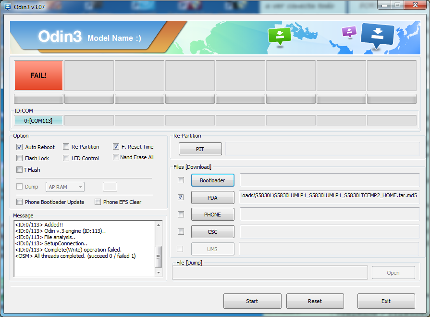Viewport: 430px width, 317px height.
Task: Click the PDA file selection button
Action: click(212, 198)
